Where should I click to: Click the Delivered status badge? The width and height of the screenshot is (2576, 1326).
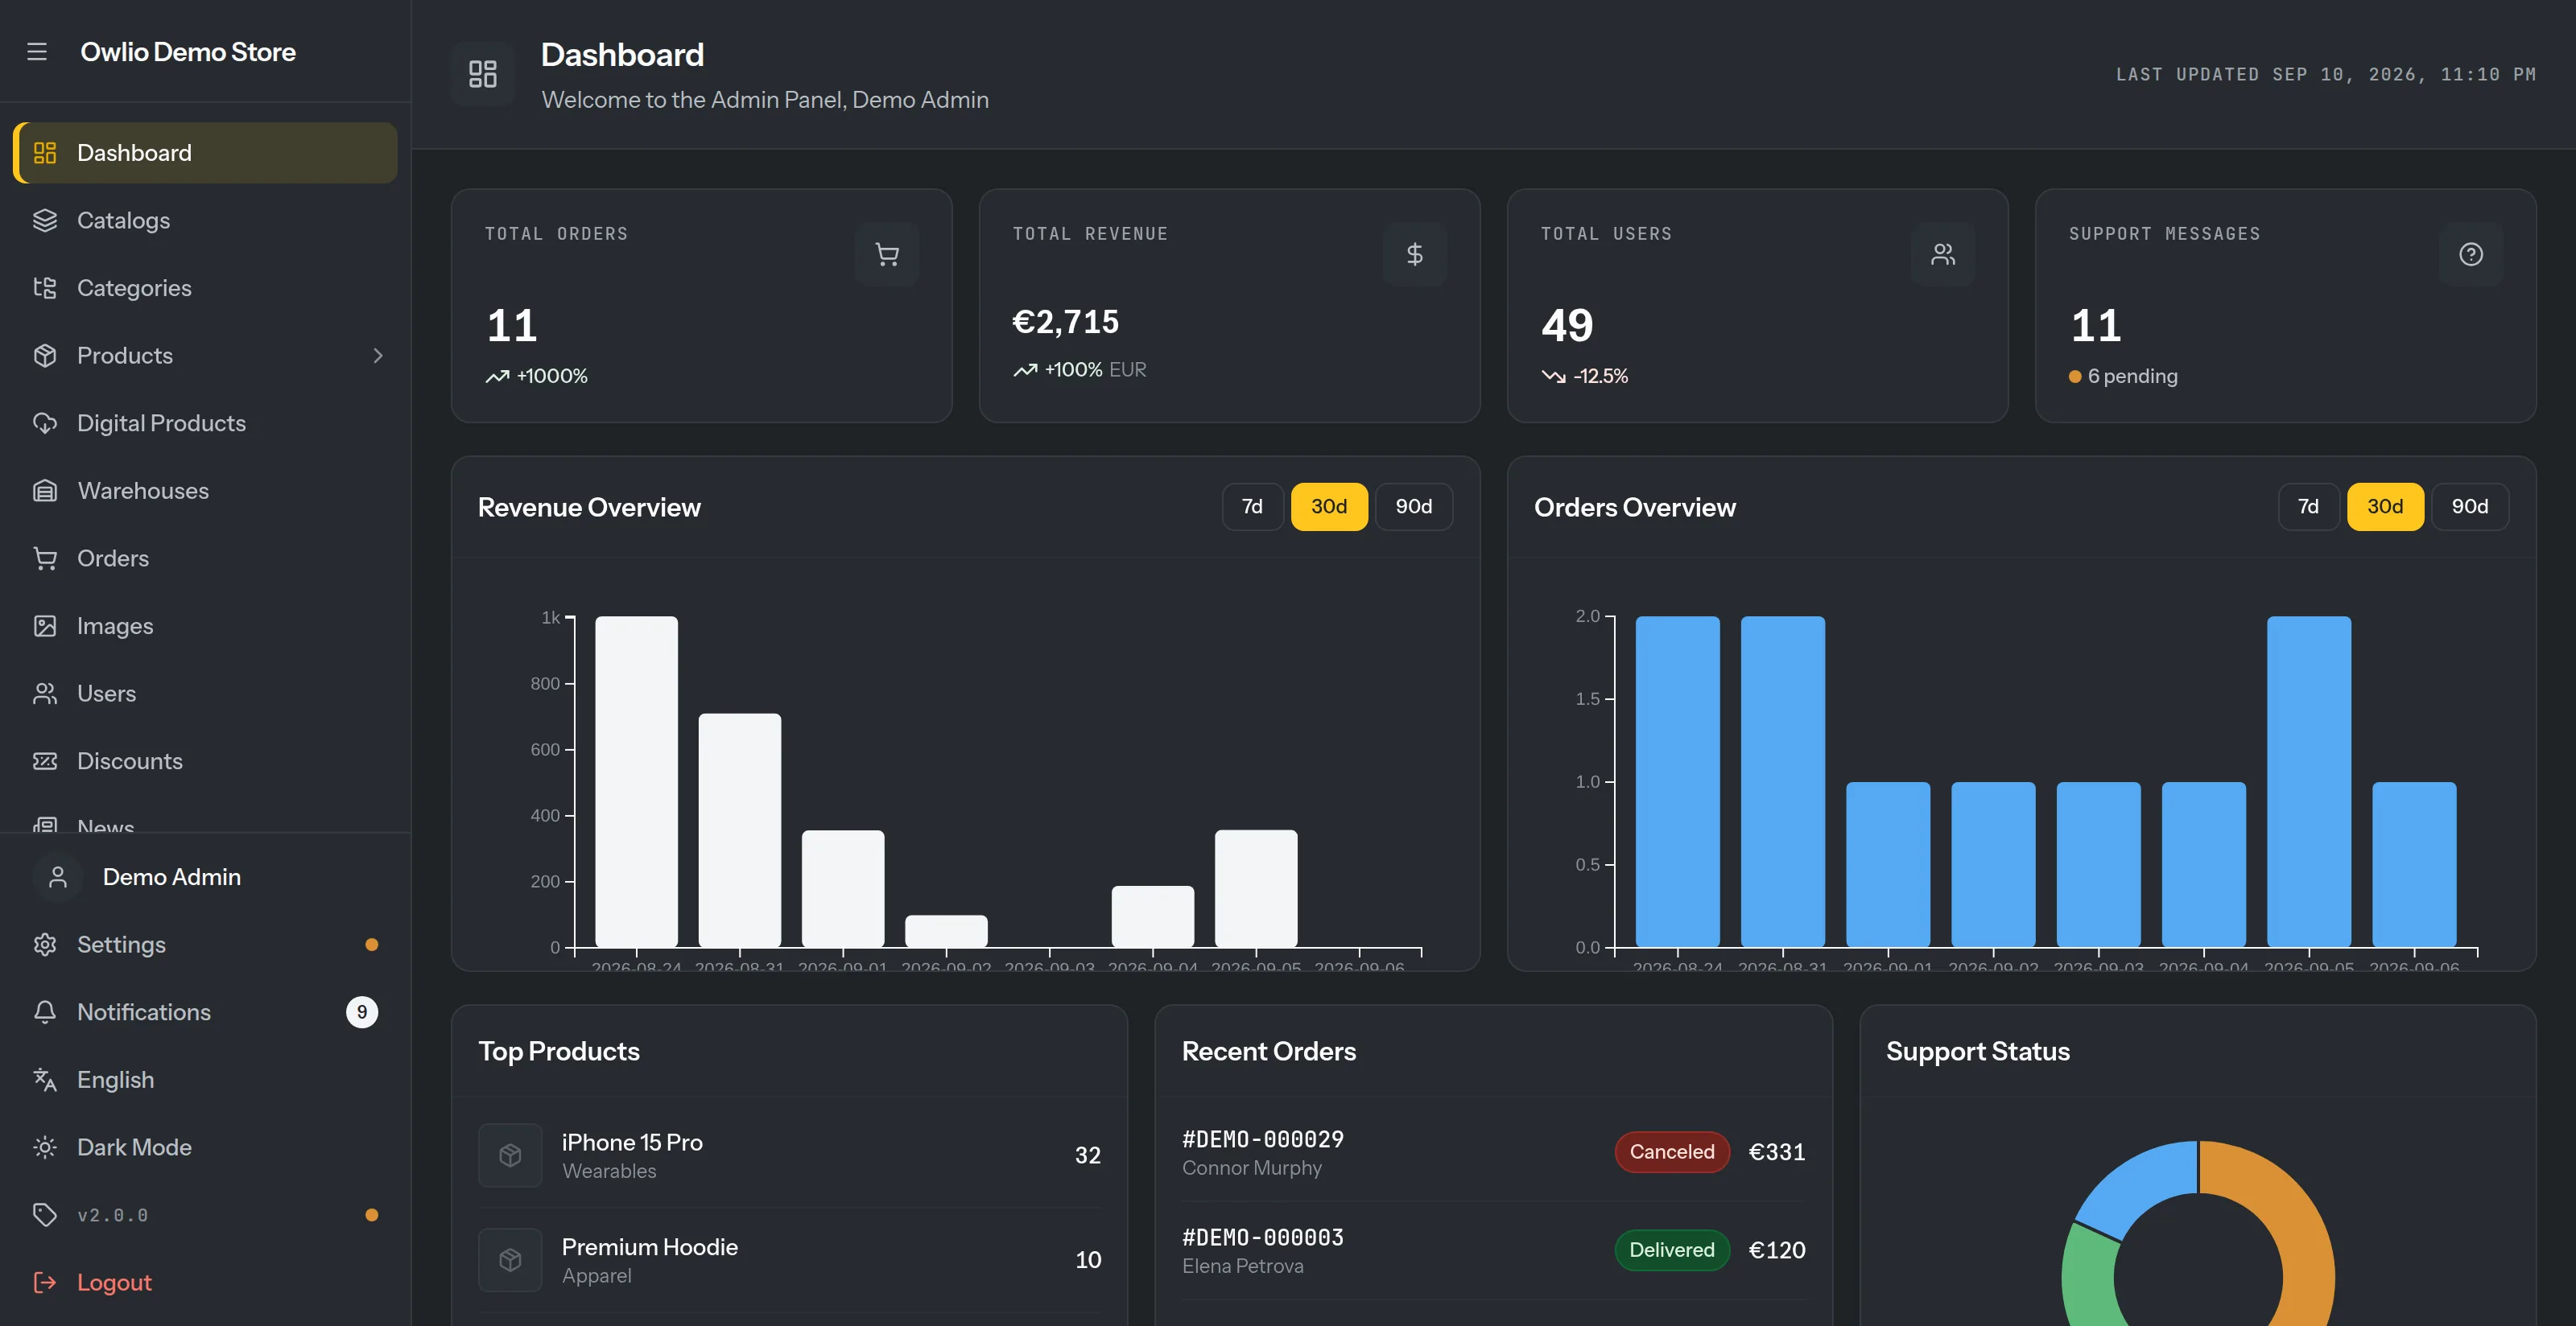pos(1672,1250)
